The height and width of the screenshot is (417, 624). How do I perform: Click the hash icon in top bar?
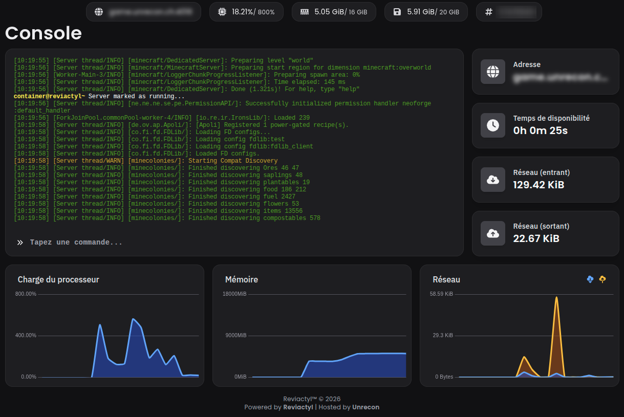[x=489, y=12]
